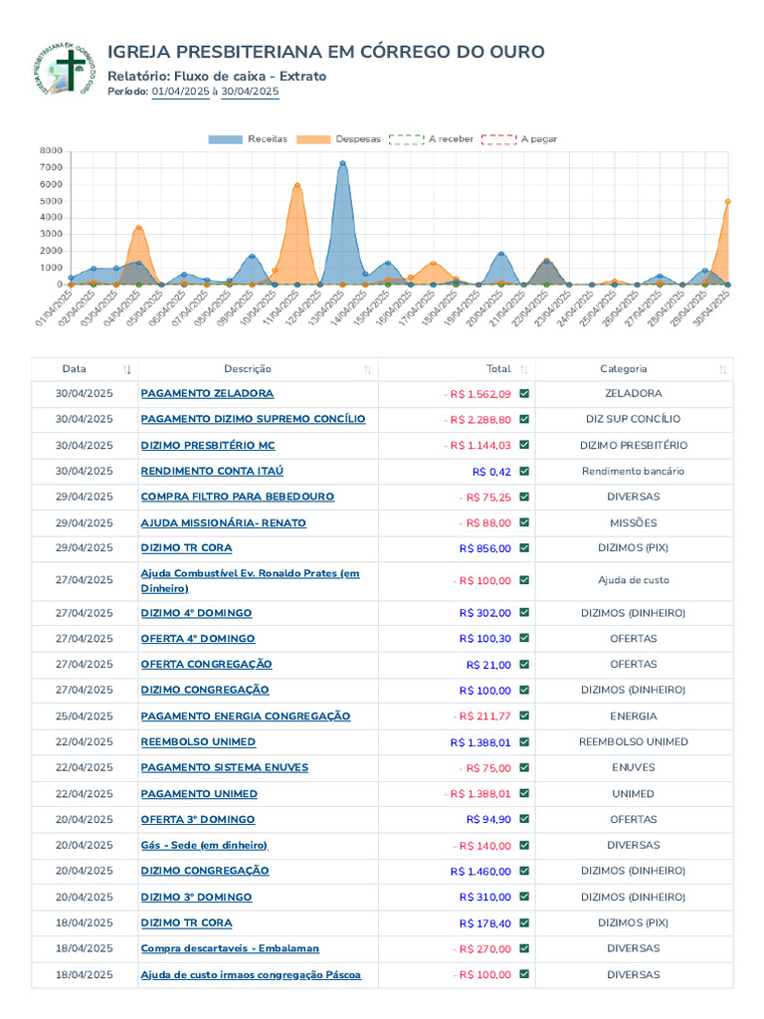Click the check icon on DIZIMO 3º DOMINGO row
Image resolution: width=764 pixels, height=1019 pixels.
[524, 897]
